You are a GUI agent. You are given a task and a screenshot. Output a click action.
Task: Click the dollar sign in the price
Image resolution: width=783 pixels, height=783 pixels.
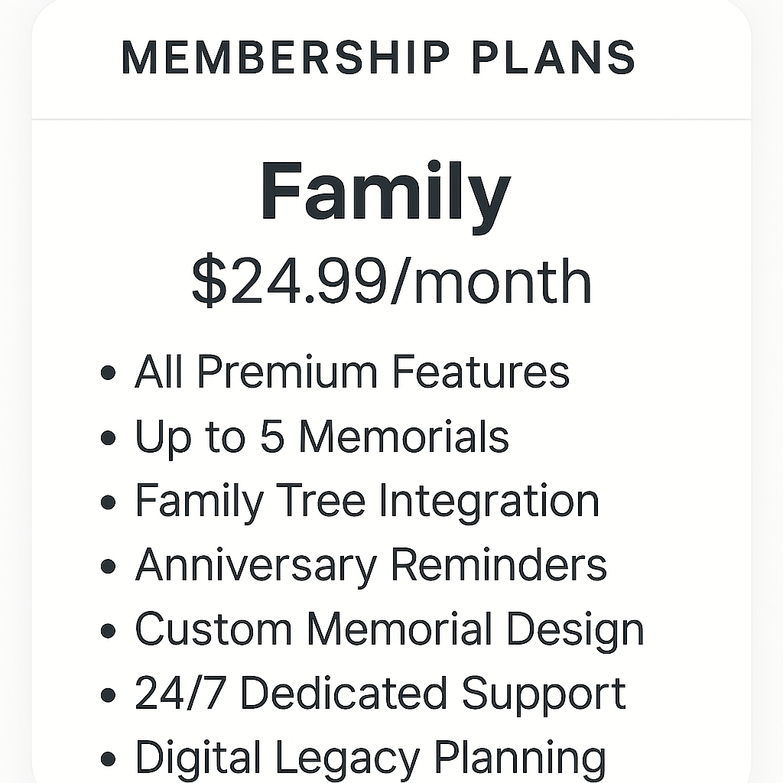206,281
